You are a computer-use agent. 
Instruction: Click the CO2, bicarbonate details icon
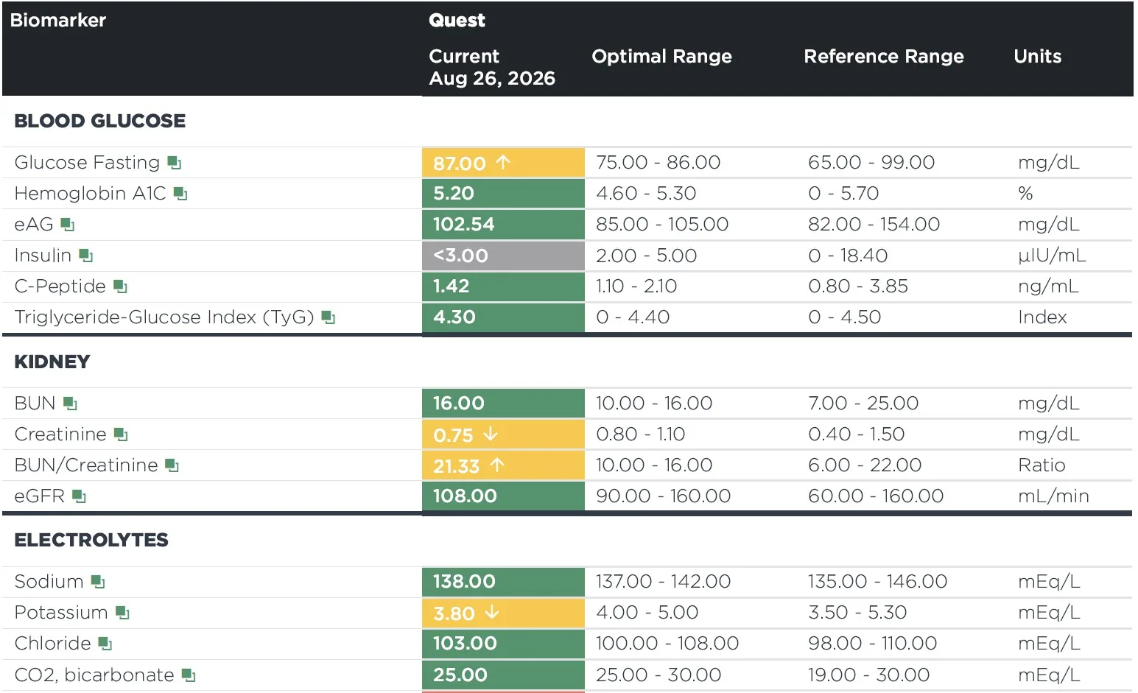(x=189, y=675)
